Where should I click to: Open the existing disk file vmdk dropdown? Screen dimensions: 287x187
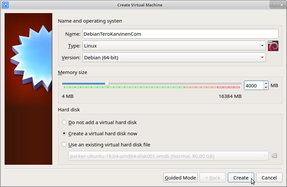tap(168, 156)
